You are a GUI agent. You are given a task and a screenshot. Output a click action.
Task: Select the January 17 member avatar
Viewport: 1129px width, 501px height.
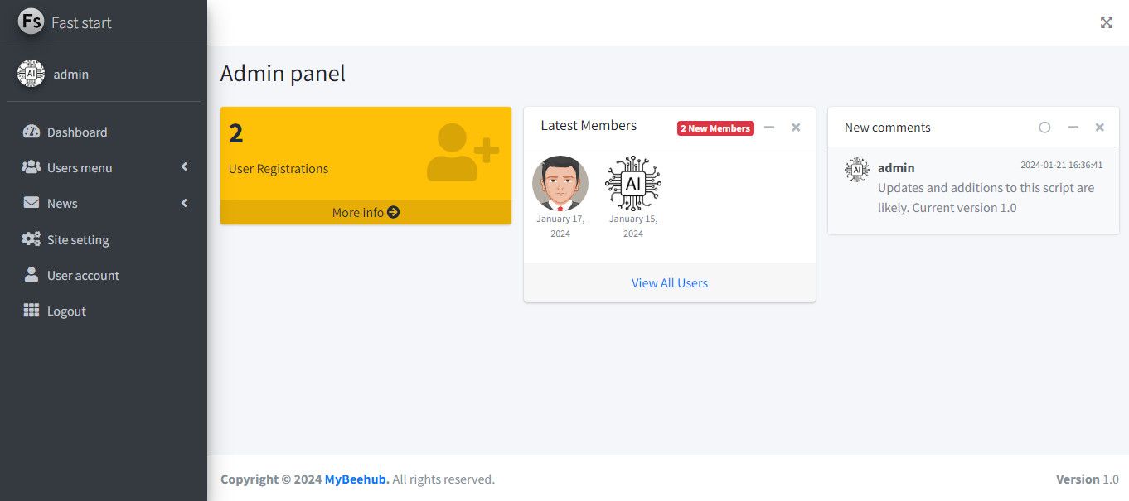(560, 183)
